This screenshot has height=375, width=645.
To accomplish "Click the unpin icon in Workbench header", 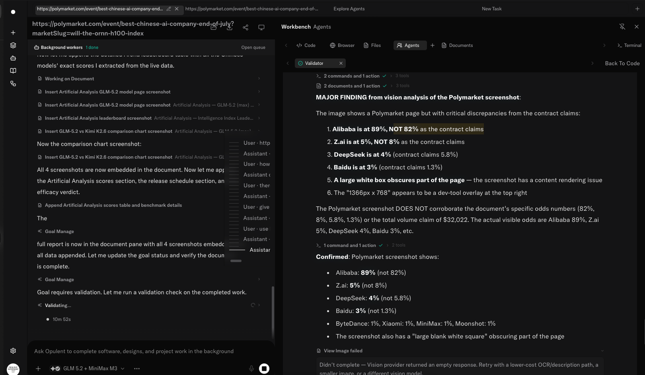I will click(x=622, y=27).
